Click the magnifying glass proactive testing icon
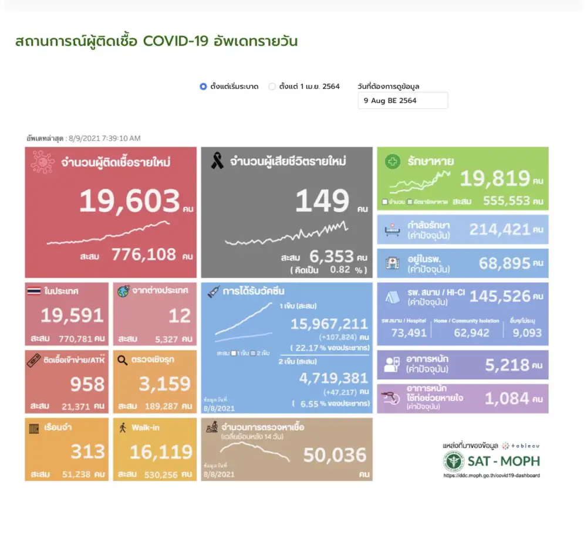 point(123,359)
